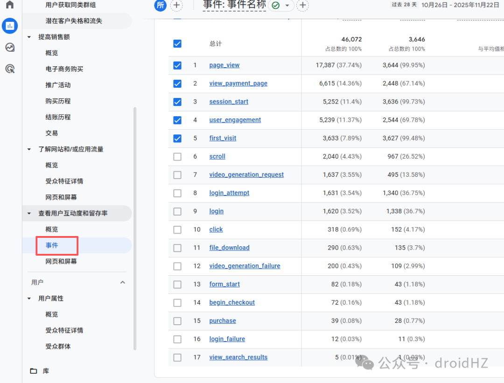The image size is (504, 383).
Task: Open the video_generation_request event link
Action: (x=246, y=175)
